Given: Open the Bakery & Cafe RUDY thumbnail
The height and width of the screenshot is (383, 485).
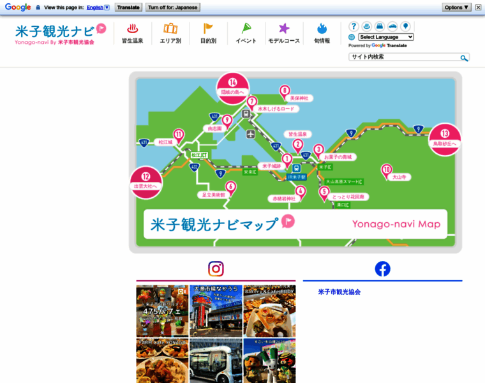Looking at the screenshot, I should click(x=269, y=311).
